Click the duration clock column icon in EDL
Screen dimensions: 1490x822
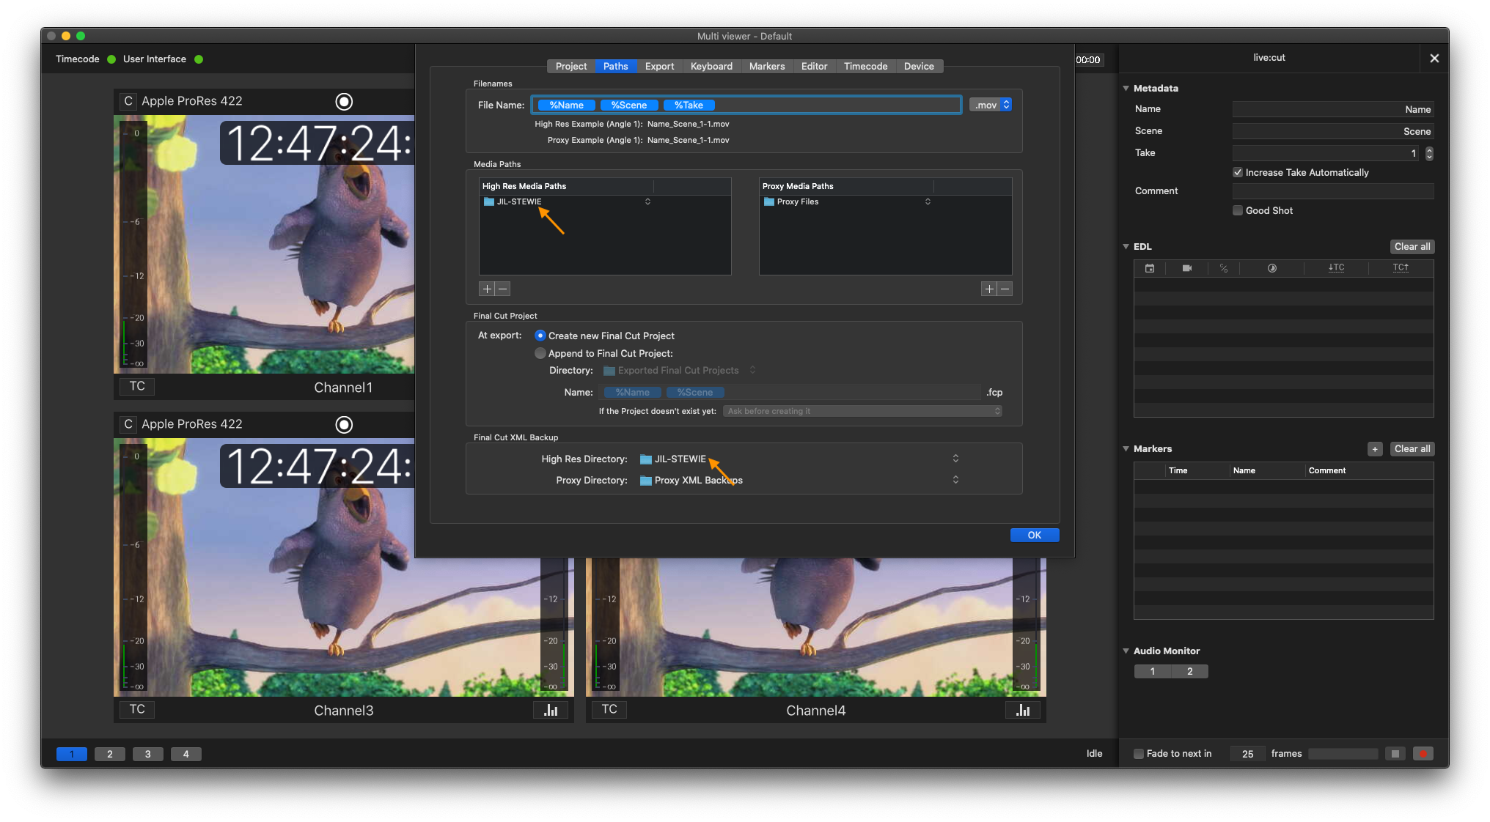[x=1272, y=268]
